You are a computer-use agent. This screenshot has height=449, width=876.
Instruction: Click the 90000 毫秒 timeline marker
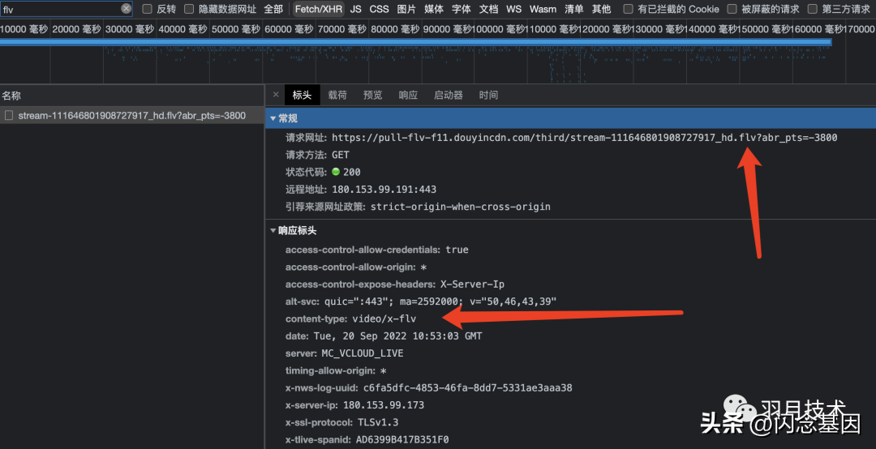[447, 29]
